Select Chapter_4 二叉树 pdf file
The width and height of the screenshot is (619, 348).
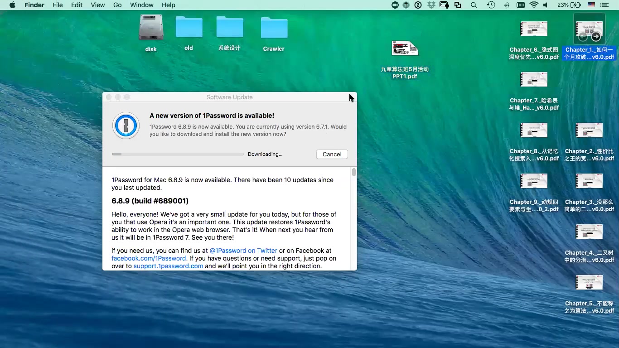589,232
